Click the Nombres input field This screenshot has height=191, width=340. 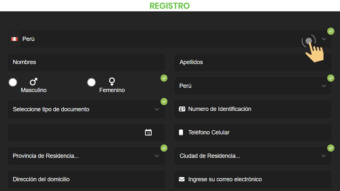tap(86, 62)
